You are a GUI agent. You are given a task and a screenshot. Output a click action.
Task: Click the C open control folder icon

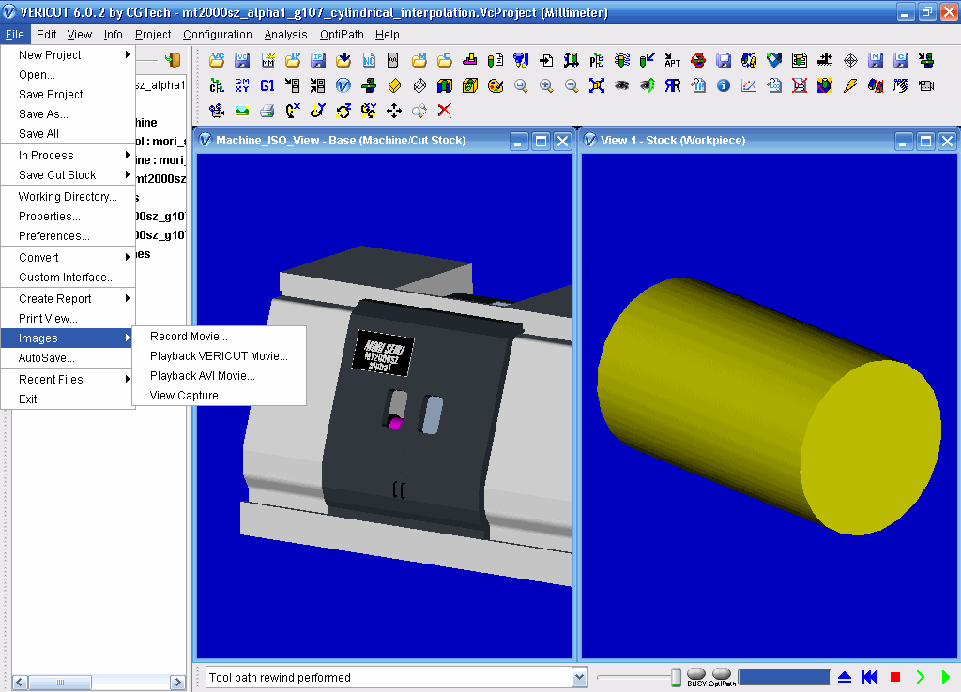444,59
